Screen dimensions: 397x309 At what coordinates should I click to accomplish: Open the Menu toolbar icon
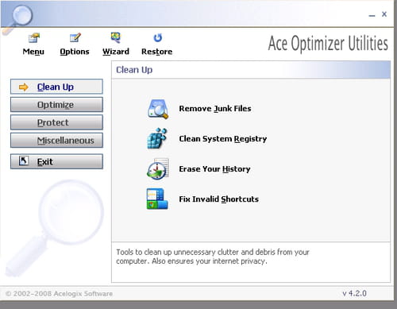34,38
